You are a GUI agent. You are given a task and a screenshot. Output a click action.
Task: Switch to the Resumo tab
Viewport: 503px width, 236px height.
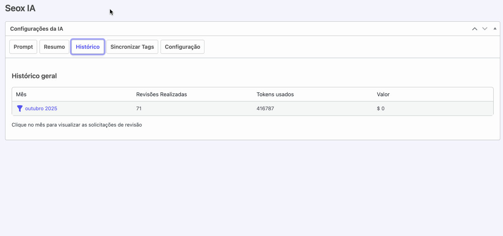tap(54, 47)
